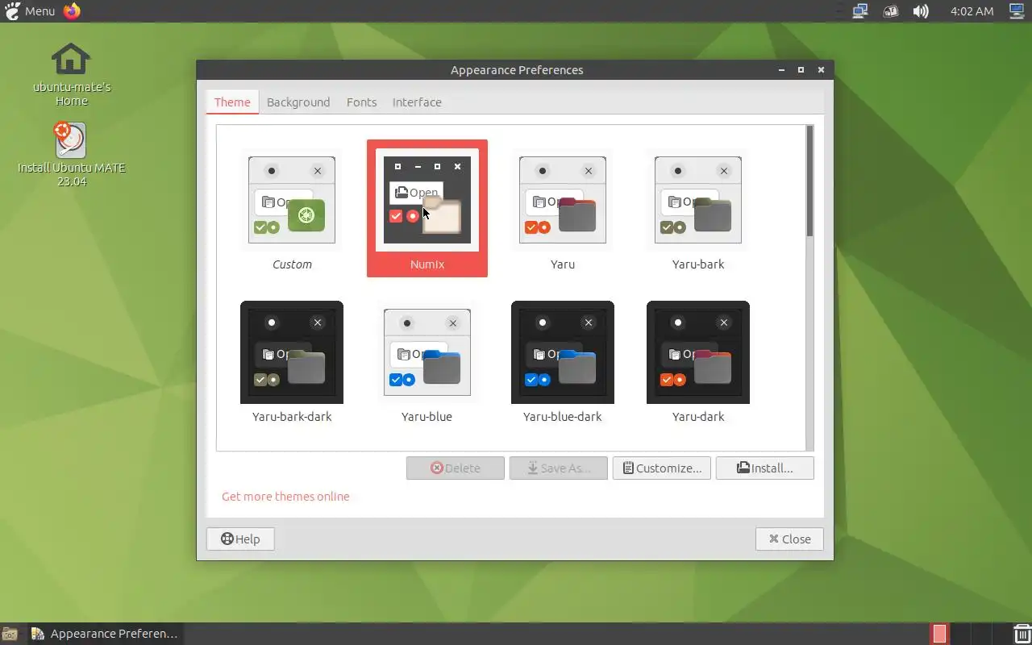Minimize the Appearance Preferences window

tap(781, 70)
